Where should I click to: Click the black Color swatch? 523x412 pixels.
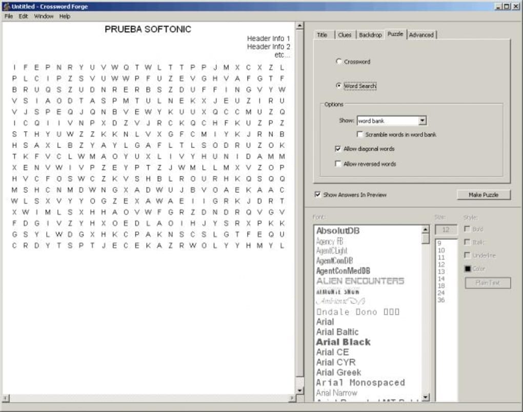467,269
